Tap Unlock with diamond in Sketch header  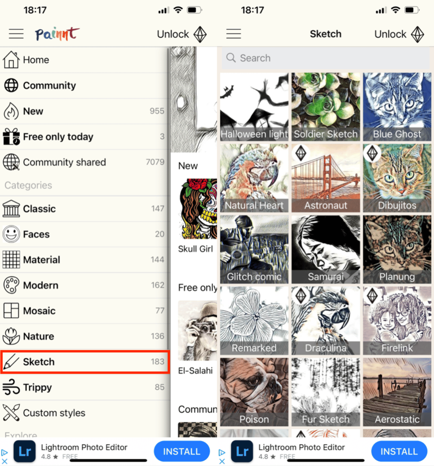[x=399, y=34]
